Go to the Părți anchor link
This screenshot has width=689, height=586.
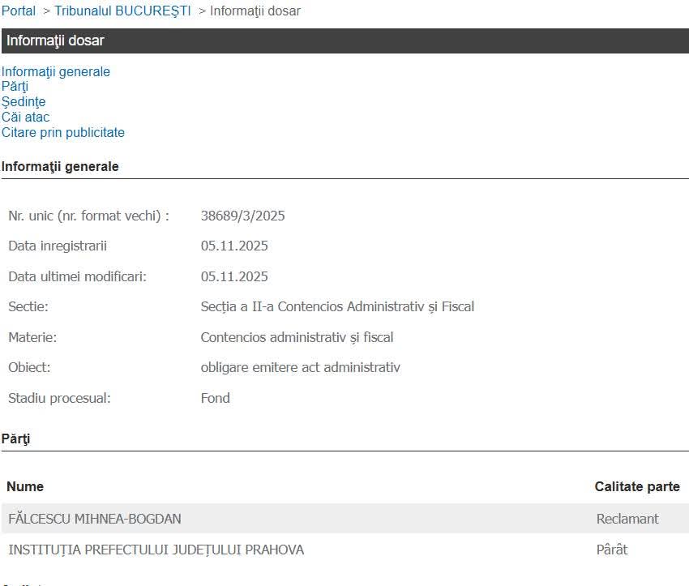click(15, 87)
